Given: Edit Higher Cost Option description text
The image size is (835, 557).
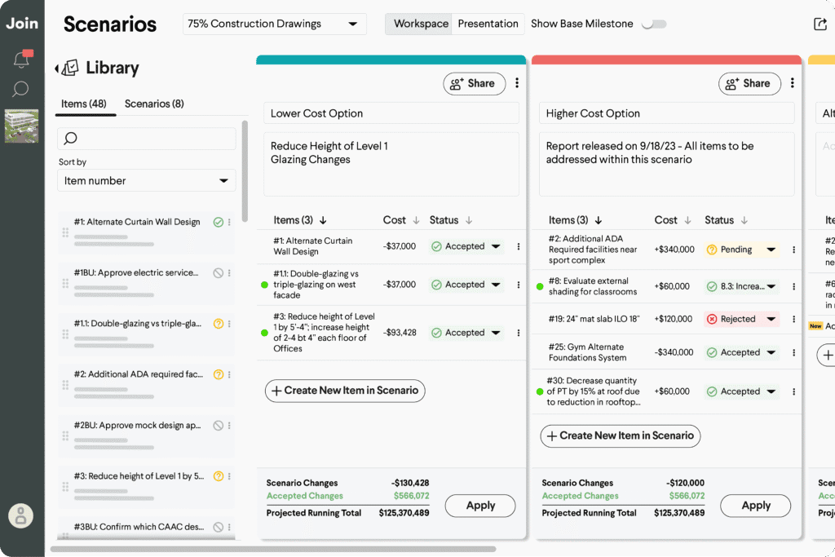Looking at the screenshot, I should [666, 164].
